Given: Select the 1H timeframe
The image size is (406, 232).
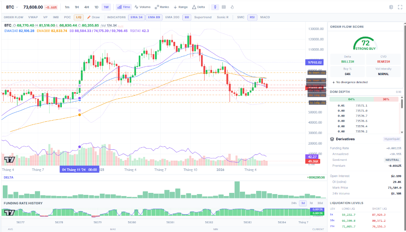Looking at the screenshot, I should (x=77, y=7).
